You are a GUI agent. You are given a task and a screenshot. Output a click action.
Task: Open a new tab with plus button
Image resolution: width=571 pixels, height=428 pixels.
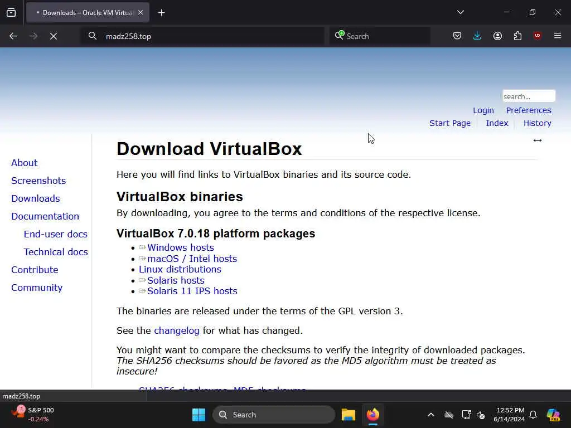[161, 13]
